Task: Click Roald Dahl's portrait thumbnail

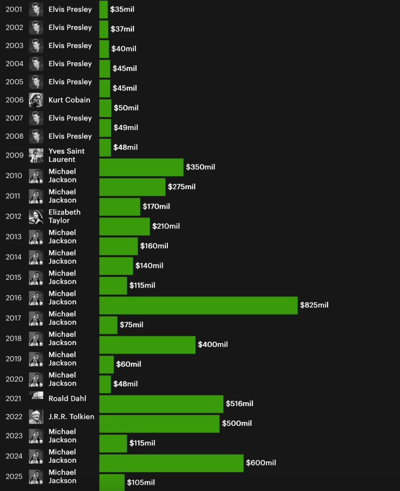Action: (36, 396)
